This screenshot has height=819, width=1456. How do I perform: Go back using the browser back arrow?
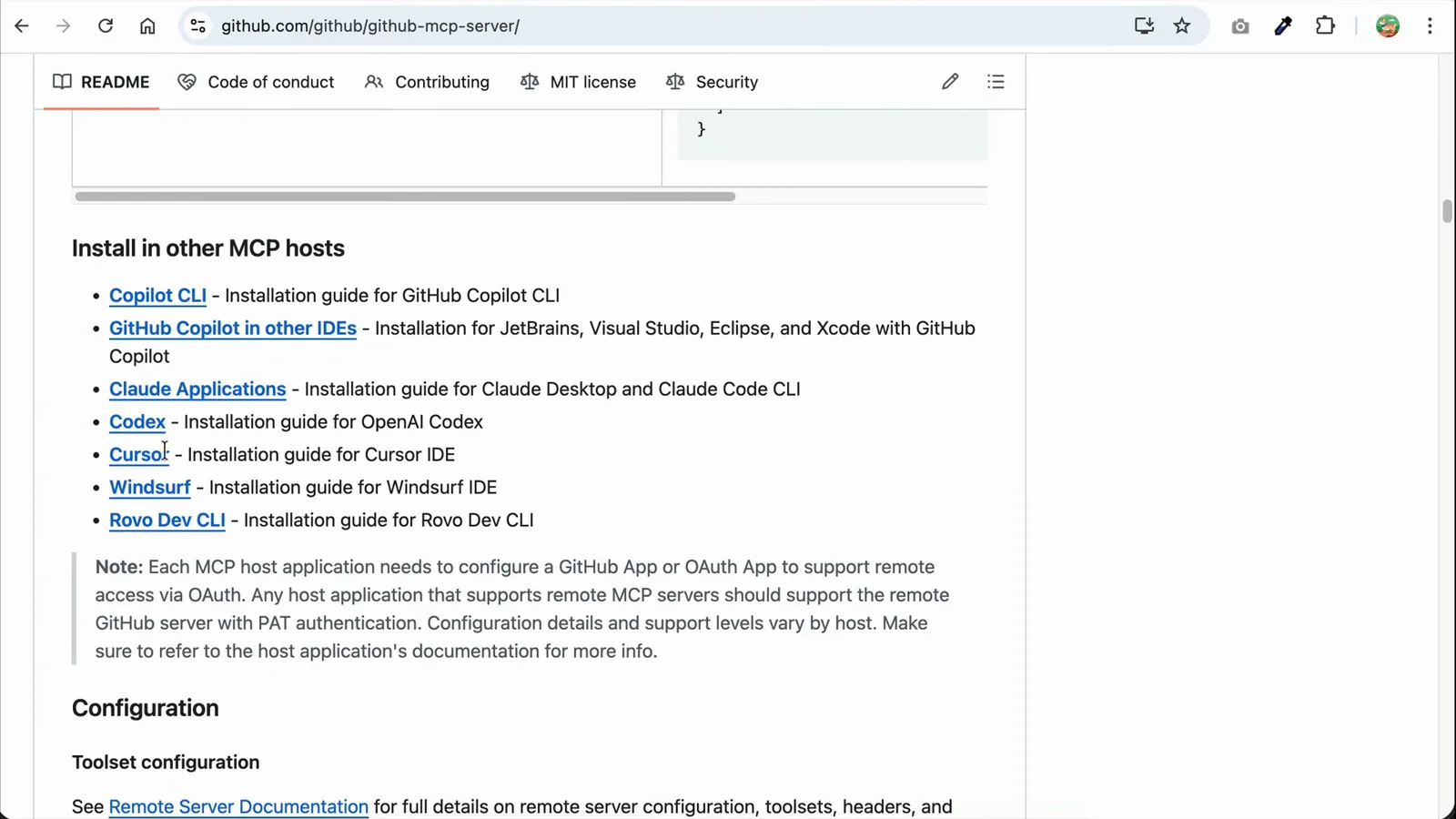pyautogui.click(x=22, y=26)
